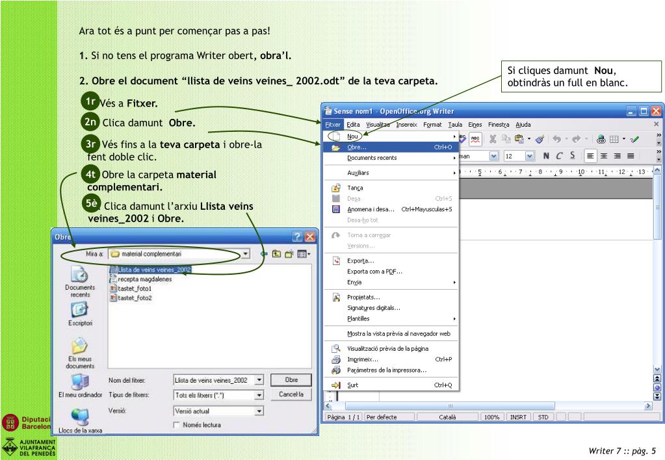Screen dimensions: 665x460
Task: Select file recepta magdalenes
Action: coord(141,279)
